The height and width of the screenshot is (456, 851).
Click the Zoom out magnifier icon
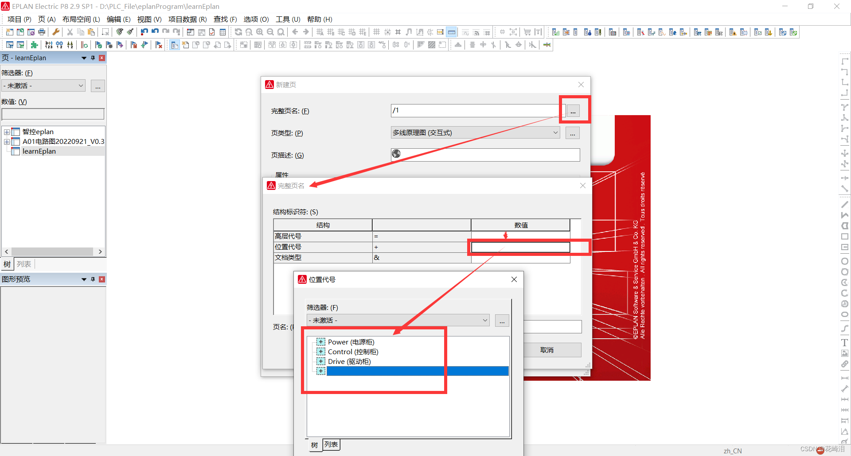point(270,32)
